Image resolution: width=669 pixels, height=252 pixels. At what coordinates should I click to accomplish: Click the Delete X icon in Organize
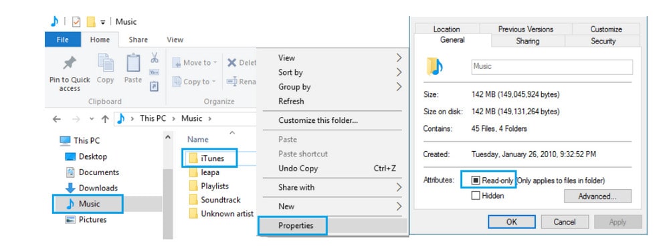(231, 63)
